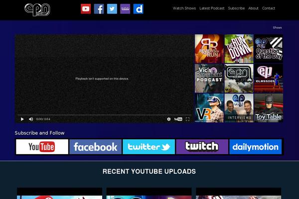Click the YouTube logo in the player bar
The height and width of the screenshot is (199, 299).
[x=178, y=119]
